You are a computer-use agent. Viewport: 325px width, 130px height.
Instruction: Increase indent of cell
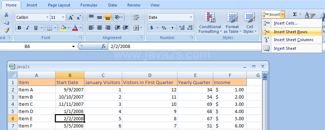pos(126,28)
